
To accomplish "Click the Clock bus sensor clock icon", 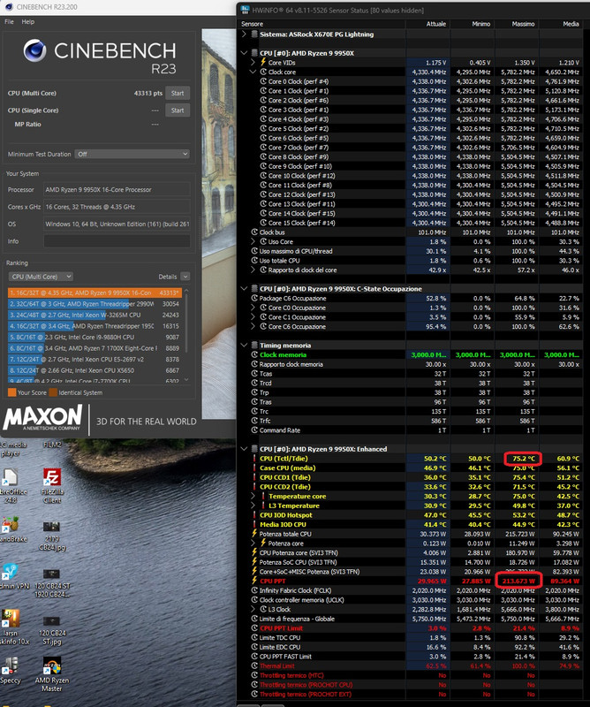I will coord(254,232).
